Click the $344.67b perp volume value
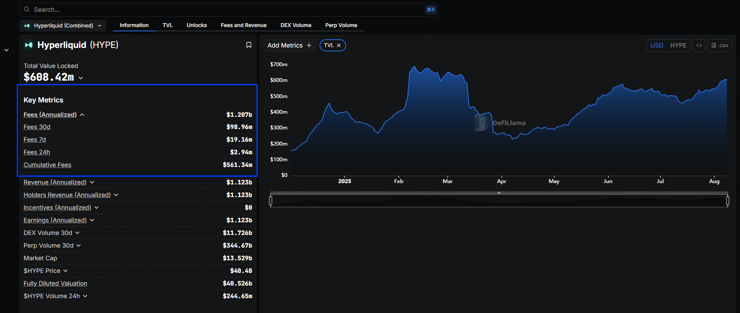740x313 pixels. (237, 245)
